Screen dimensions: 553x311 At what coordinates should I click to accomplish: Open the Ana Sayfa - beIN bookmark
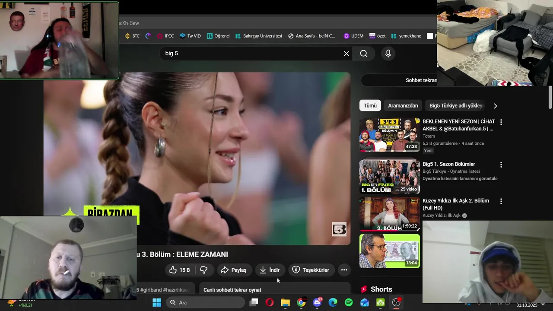(x=311, y=36)
